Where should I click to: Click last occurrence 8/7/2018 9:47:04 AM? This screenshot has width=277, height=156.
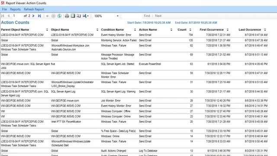(256, 35)
